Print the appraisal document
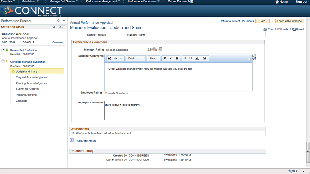Viewport: 310px width, 174px height. click(268, 29)
